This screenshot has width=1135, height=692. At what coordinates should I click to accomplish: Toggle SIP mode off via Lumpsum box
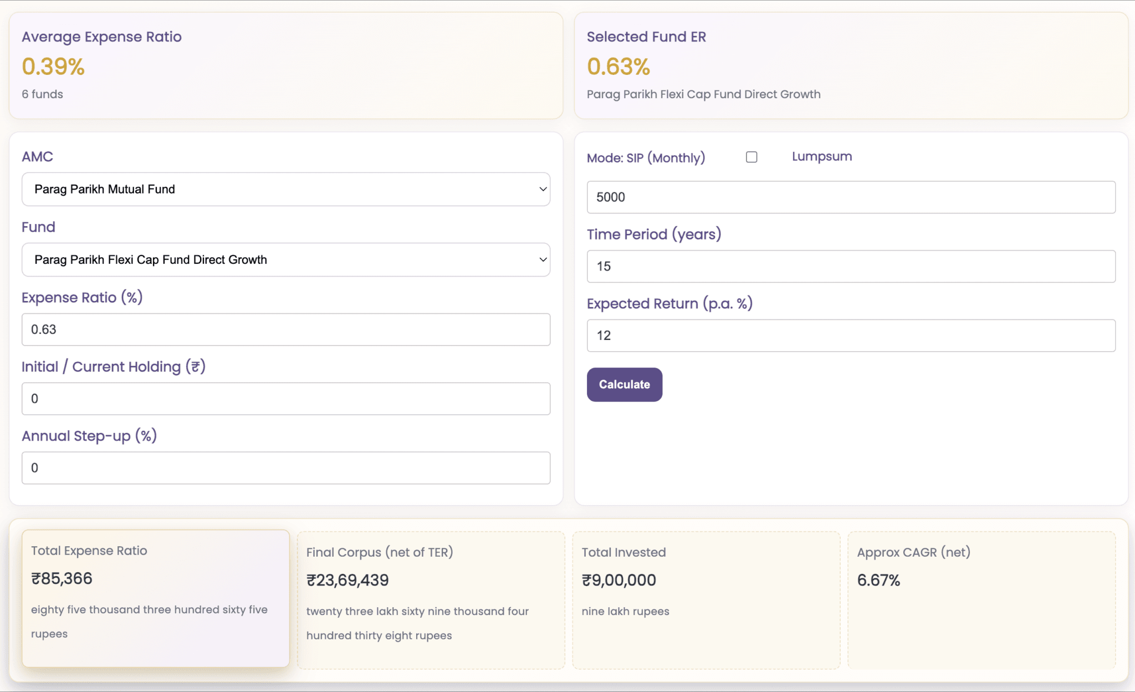[751, 157]
